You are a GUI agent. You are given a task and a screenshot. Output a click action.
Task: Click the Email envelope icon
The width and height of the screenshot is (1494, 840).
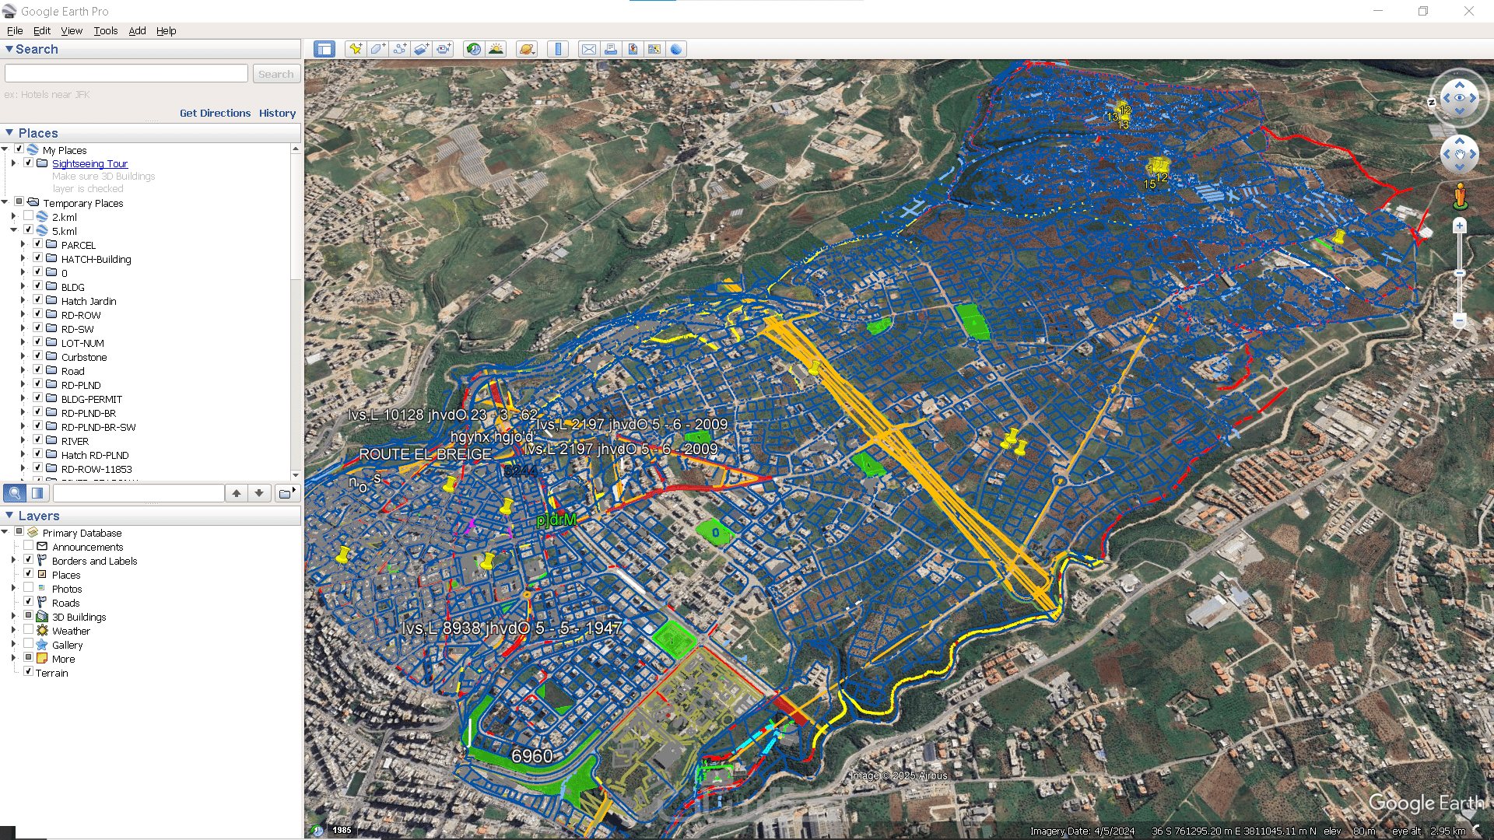(x=589, y=49)
